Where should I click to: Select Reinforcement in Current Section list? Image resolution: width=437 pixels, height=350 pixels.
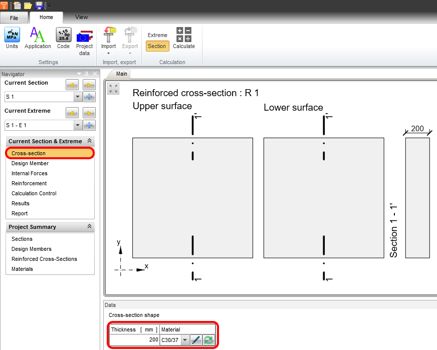pos(29,183)
